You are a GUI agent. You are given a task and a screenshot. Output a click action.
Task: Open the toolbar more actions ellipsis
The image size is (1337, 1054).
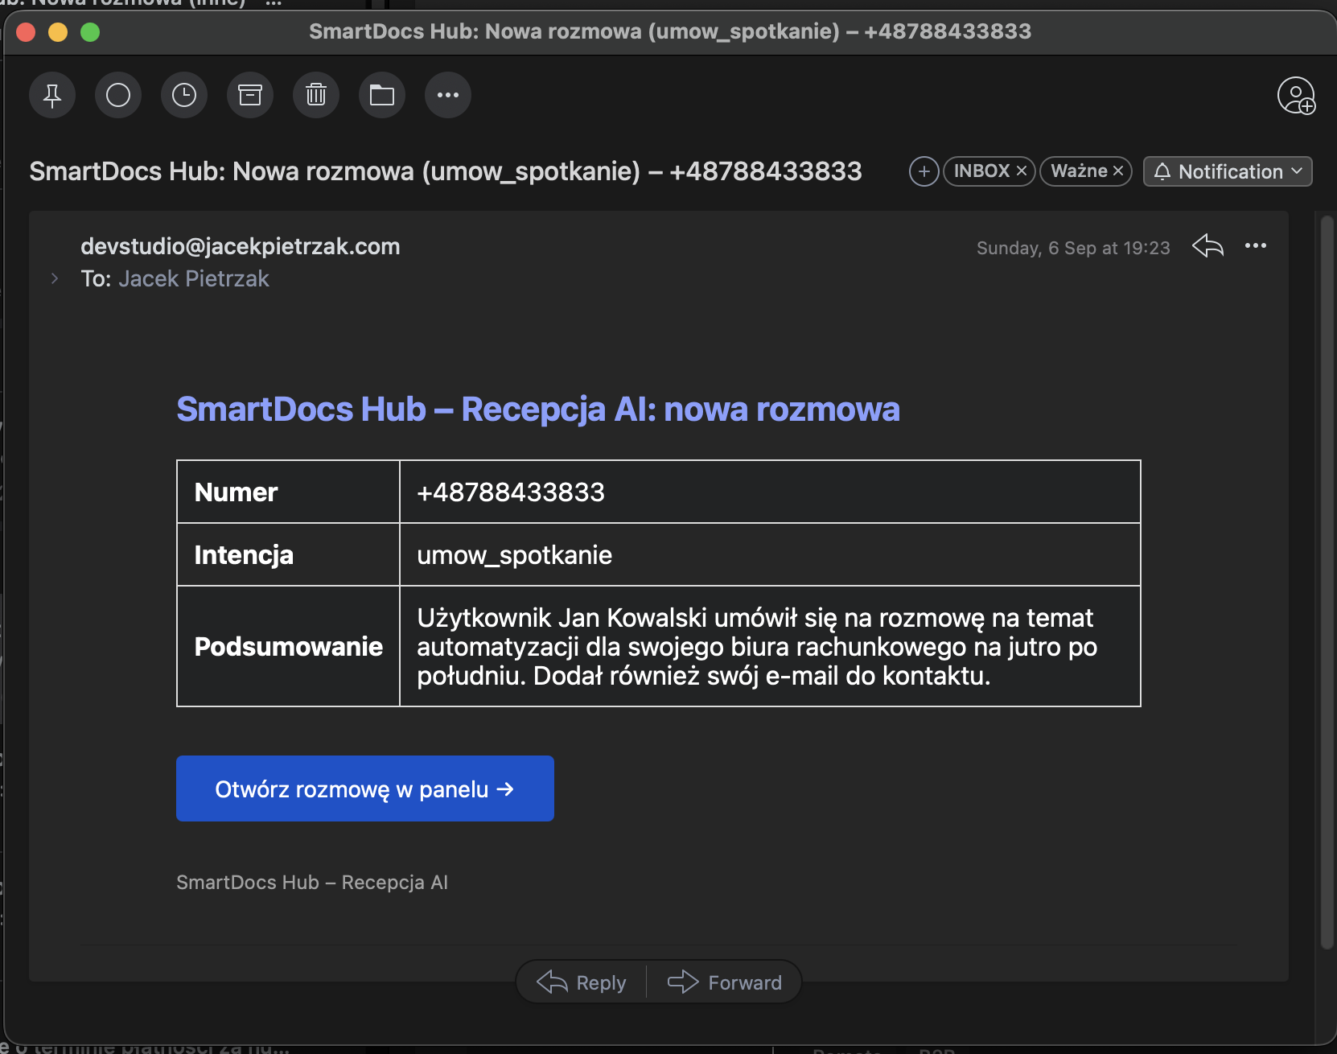click(448, 95)
